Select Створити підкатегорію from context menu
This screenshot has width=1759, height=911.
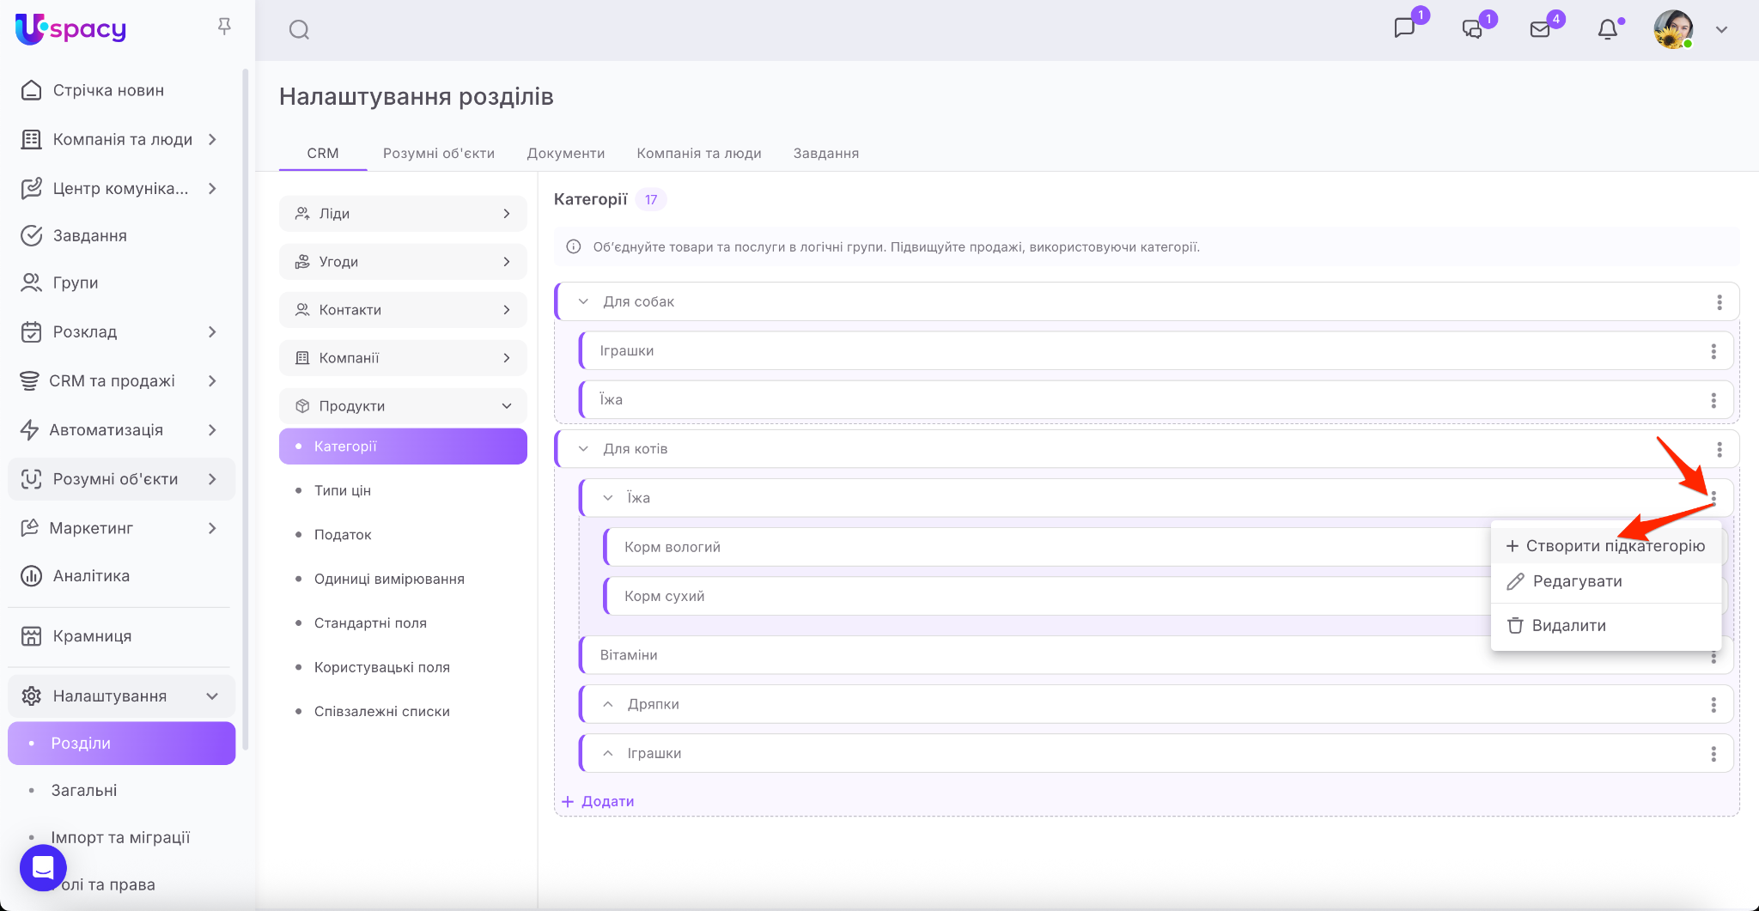tap(1605, 546)
